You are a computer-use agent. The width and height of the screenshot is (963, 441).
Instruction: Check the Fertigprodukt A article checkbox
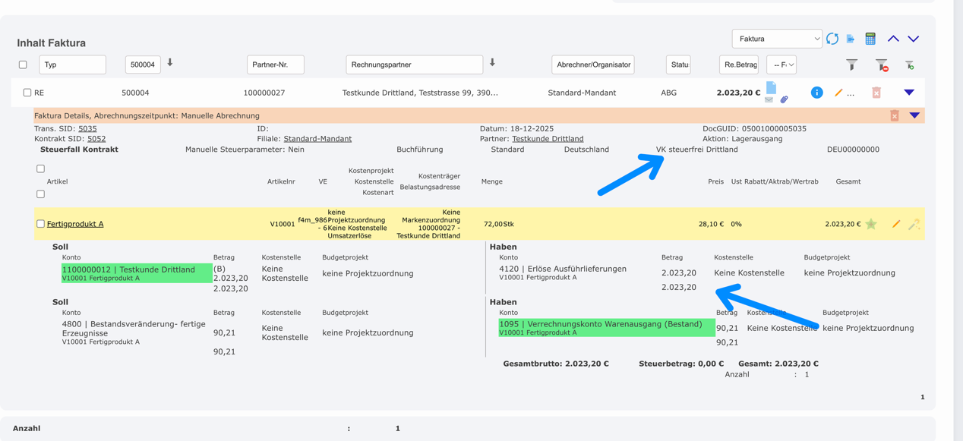point(40,224)
